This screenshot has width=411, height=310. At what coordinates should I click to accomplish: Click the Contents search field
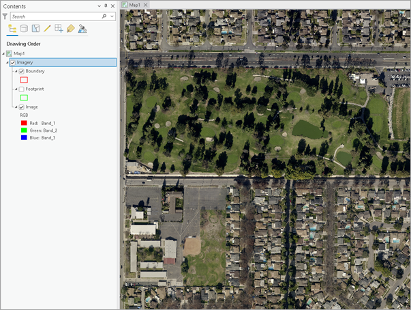tap(55, 16)
